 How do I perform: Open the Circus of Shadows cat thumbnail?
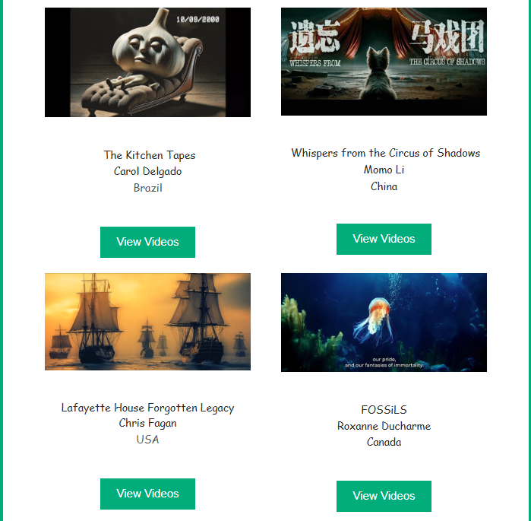[384, 62]
